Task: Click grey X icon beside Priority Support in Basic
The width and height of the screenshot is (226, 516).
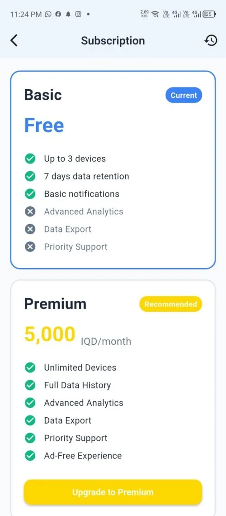Action: point(30,247)
